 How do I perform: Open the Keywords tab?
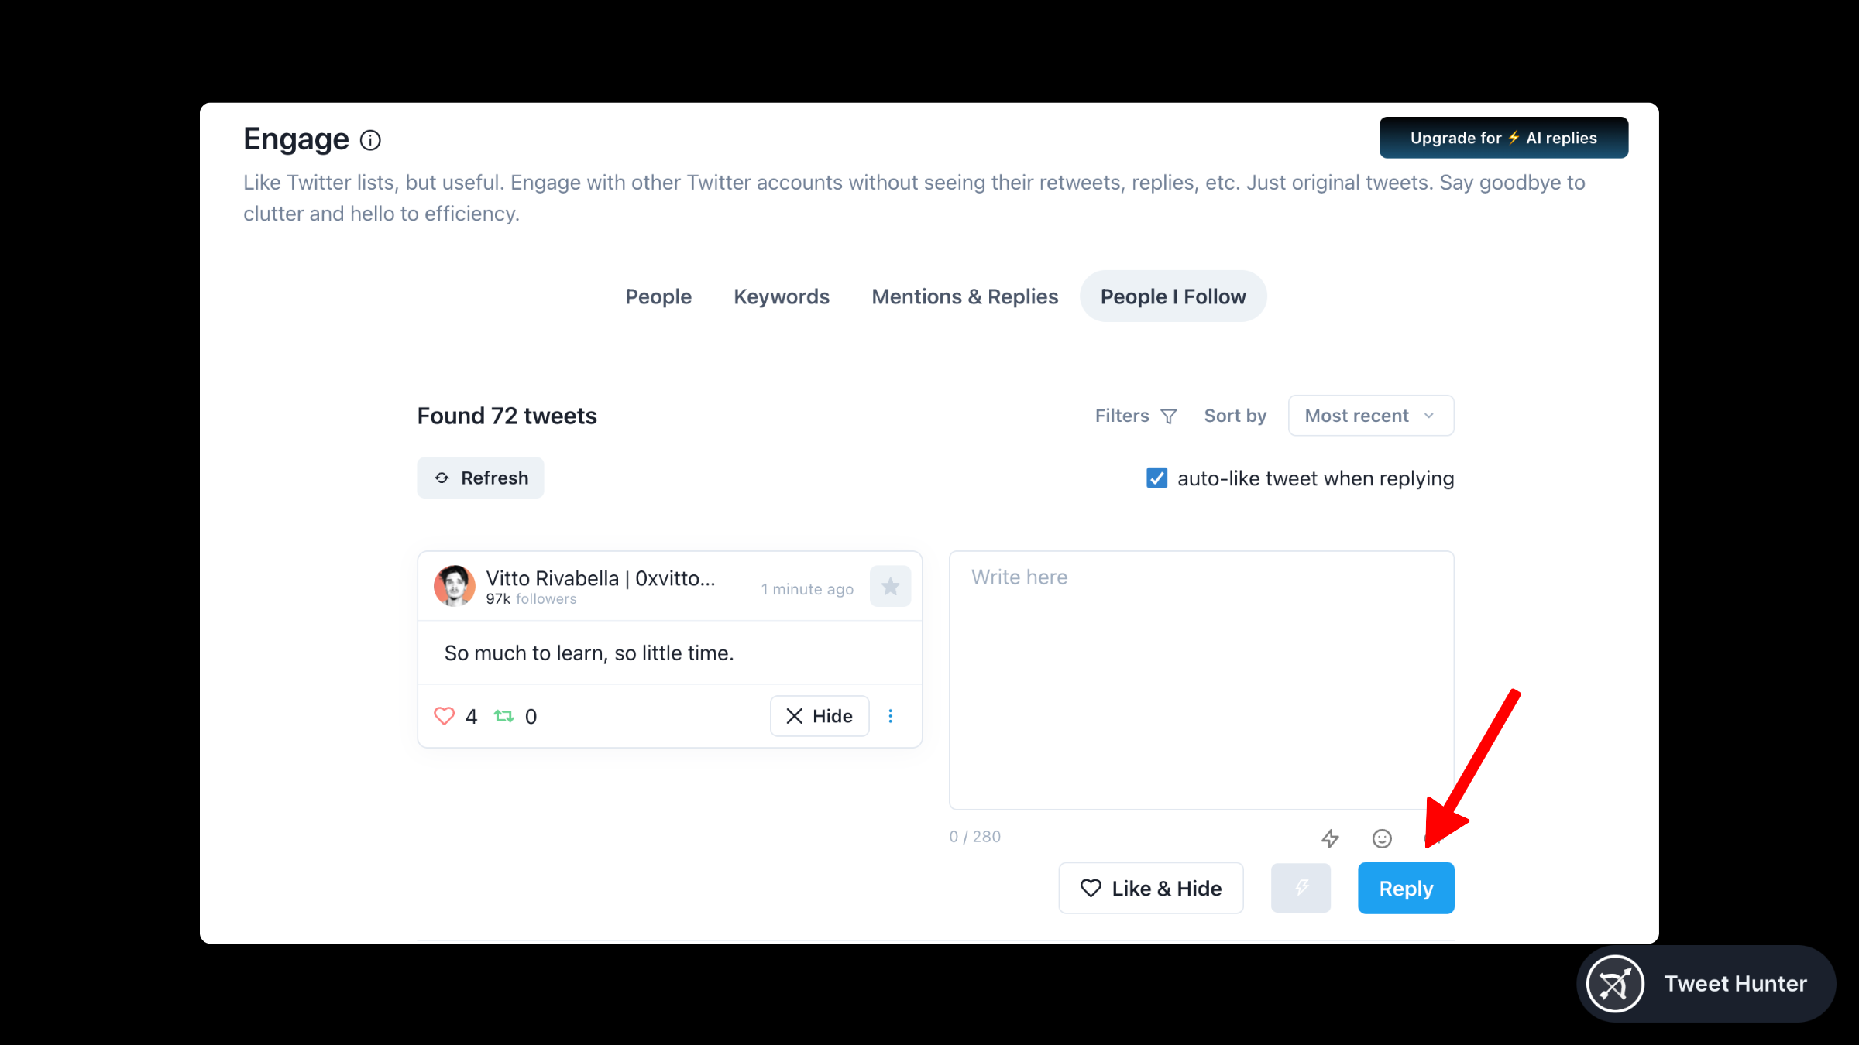[781, 296]
